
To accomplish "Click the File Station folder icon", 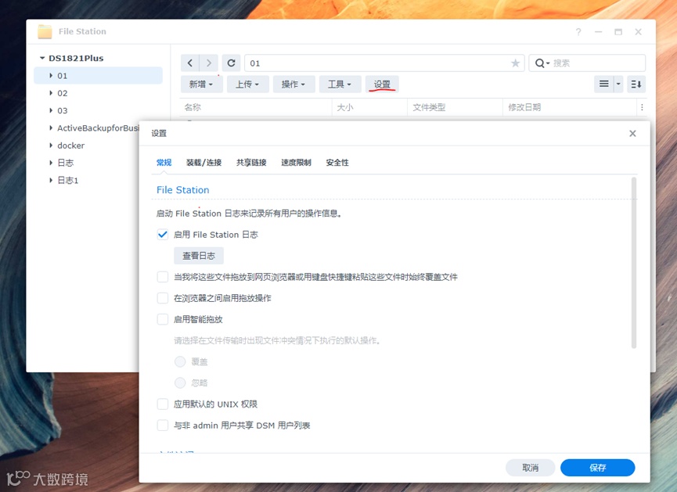I will pos(45,32).
